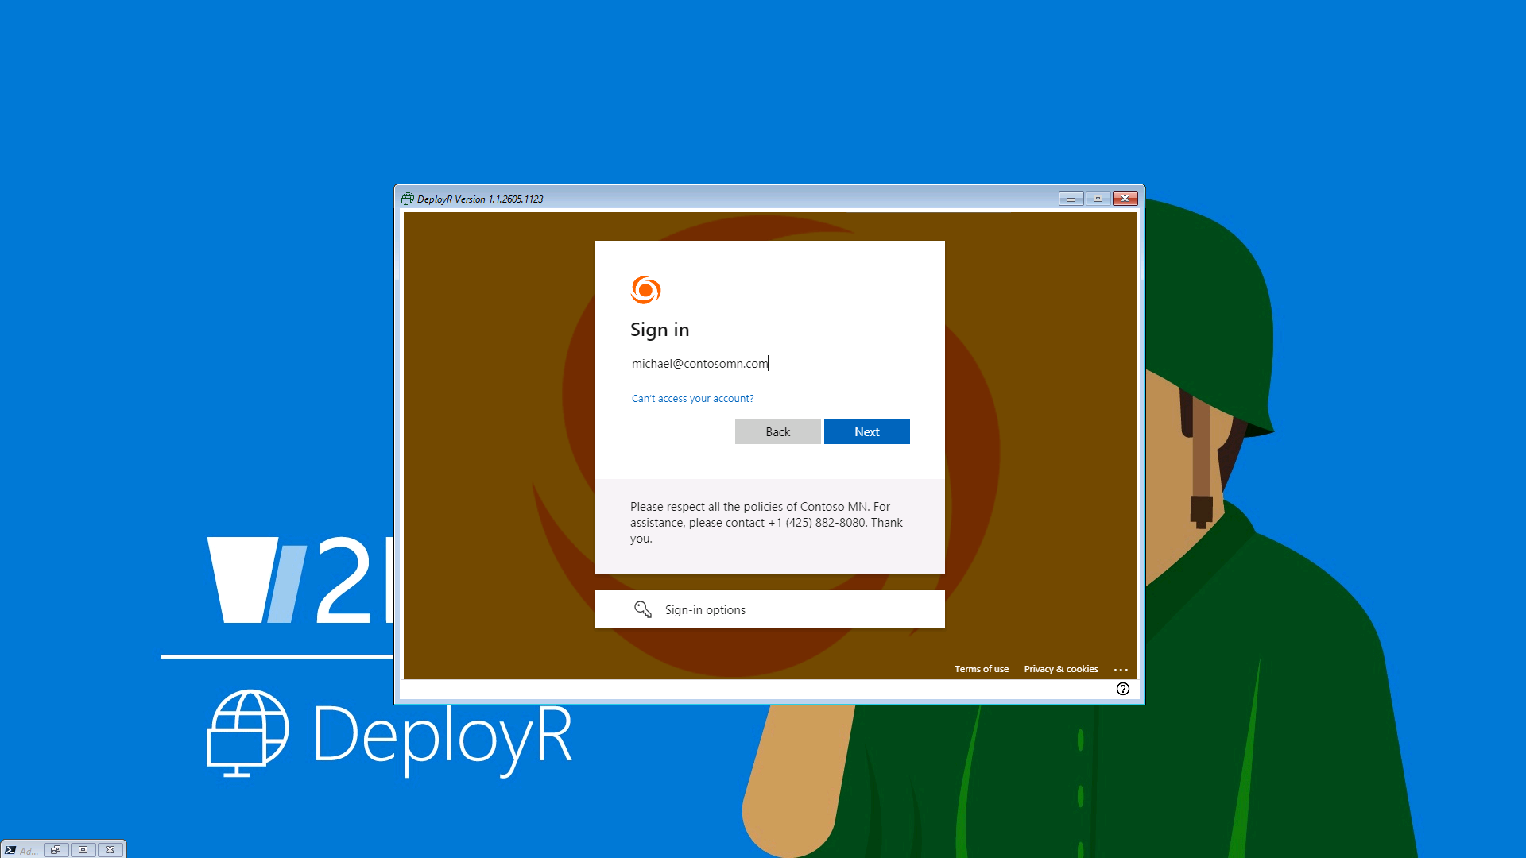Close the minimized PowerShell window
The width and height of the screenshot is (1526, 858).
(x=110, y=850)
